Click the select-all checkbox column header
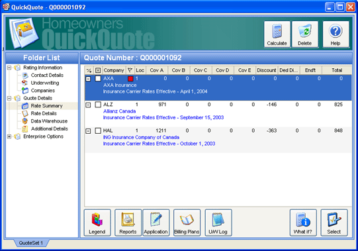 pos(98,70)
